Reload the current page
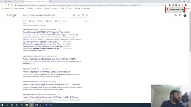This screenshot has width=191, height=107. pyautogui.click(x=9, y=5)
